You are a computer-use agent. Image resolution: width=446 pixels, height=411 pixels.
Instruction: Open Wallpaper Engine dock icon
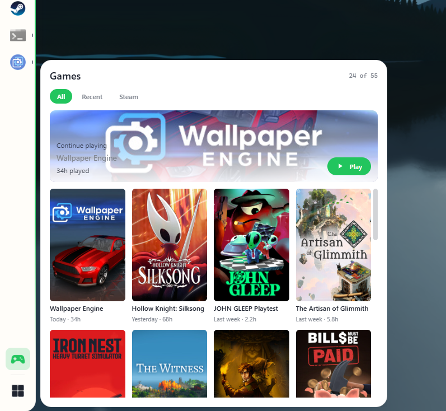[x=18, y=62]
